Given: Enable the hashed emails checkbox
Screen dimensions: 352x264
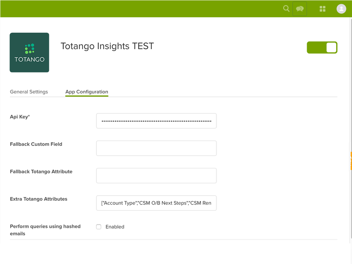Looking at the screenshot, I should coord(99,227).
